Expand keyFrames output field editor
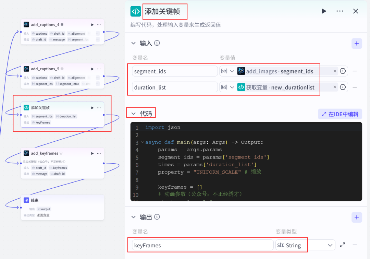This screenshot has height=259, width=370. point(343,245)
